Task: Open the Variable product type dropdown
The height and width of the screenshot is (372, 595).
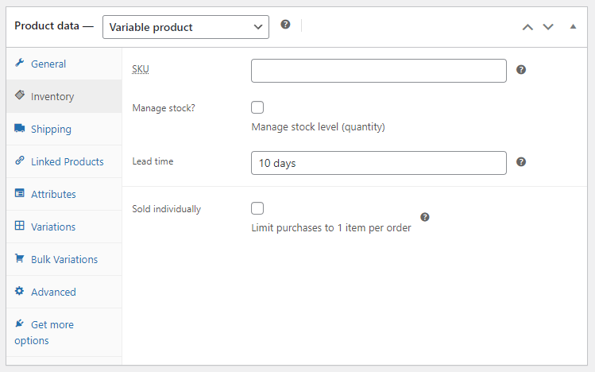Action: (186, 27)
